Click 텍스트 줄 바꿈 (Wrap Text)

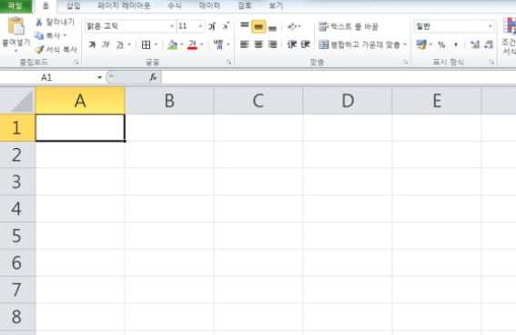349,26
